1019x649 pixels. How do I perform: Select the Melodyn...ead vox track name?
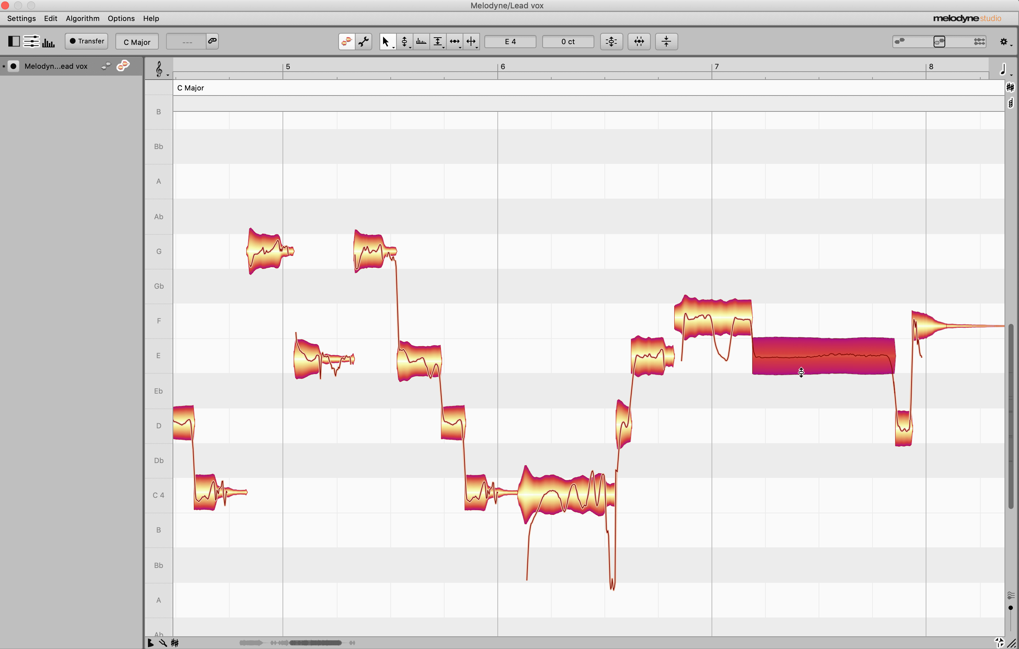pos(56,66)
